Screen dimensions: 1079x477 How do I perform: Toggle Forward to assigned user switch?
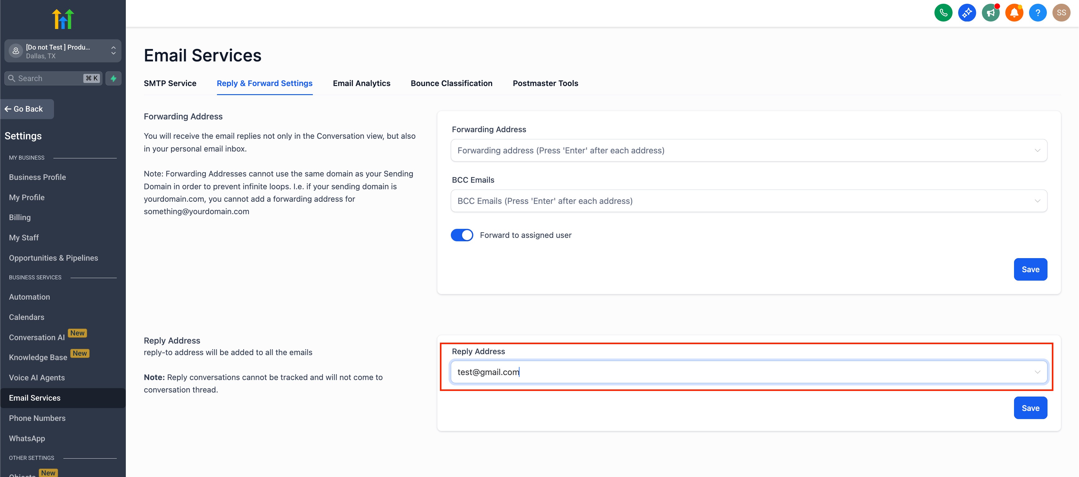pos(461,235)
